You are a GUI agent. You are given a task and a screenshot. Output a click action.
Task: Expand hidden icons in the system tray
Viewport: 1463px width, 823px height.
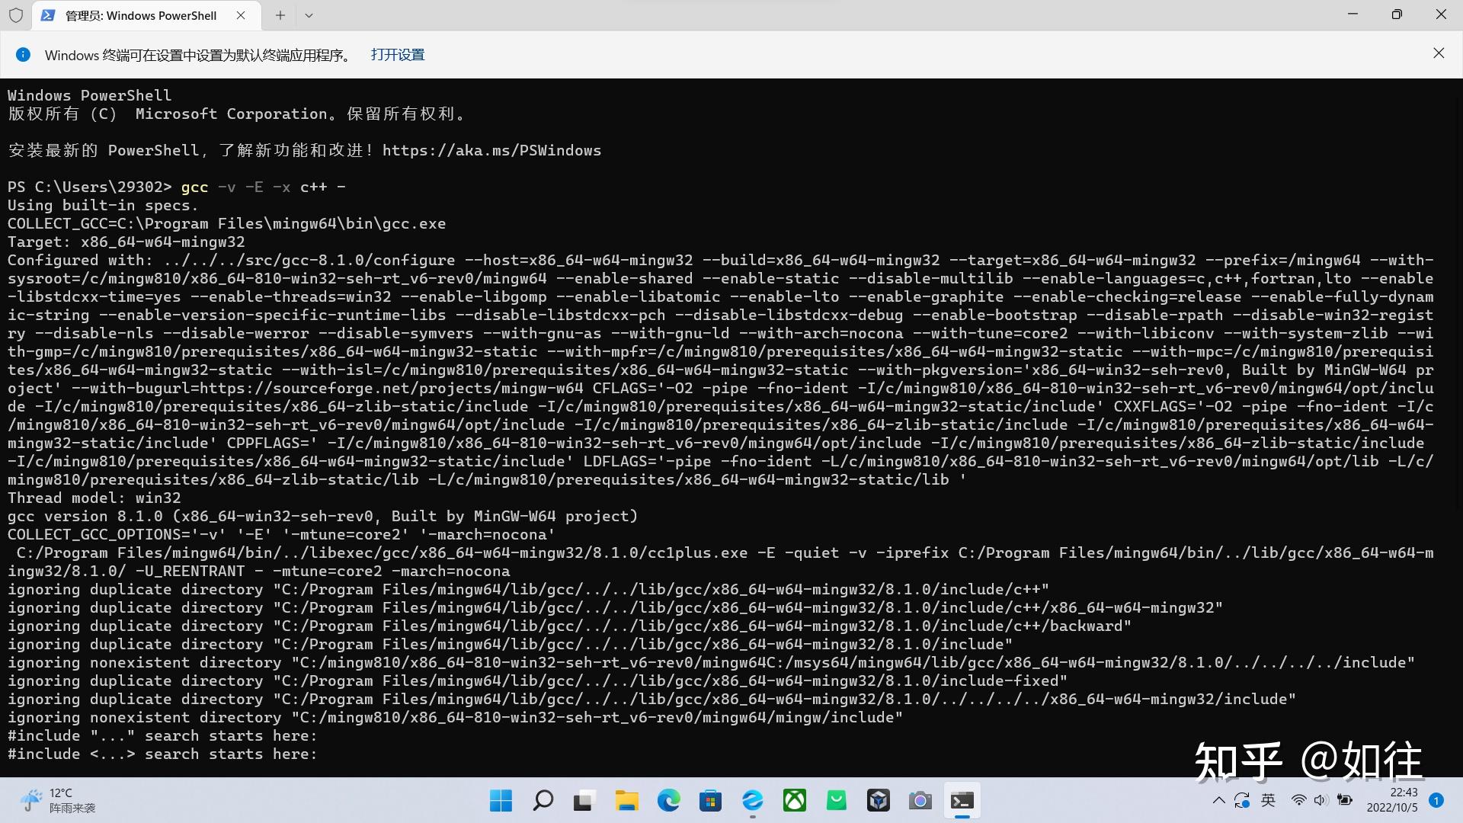pyautogui.click(x=1218, y=800)
